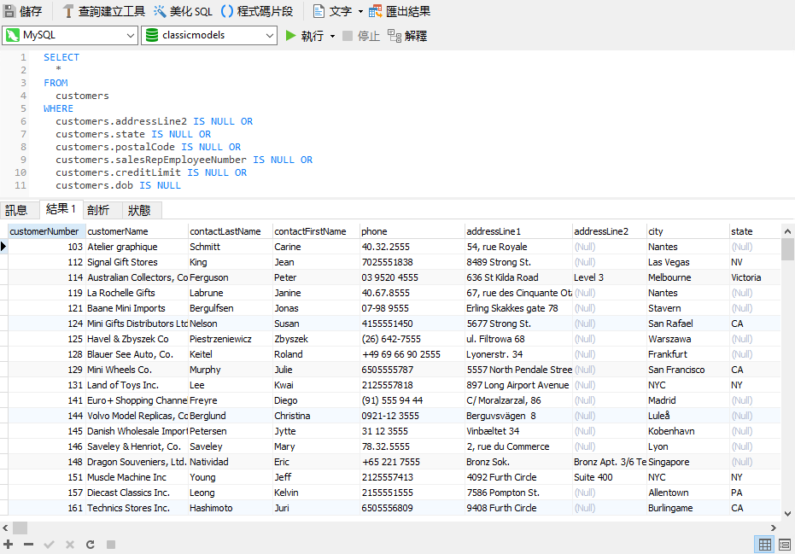Explain the query execution plan
Screen dimensions: 795x554
(410, 36)
